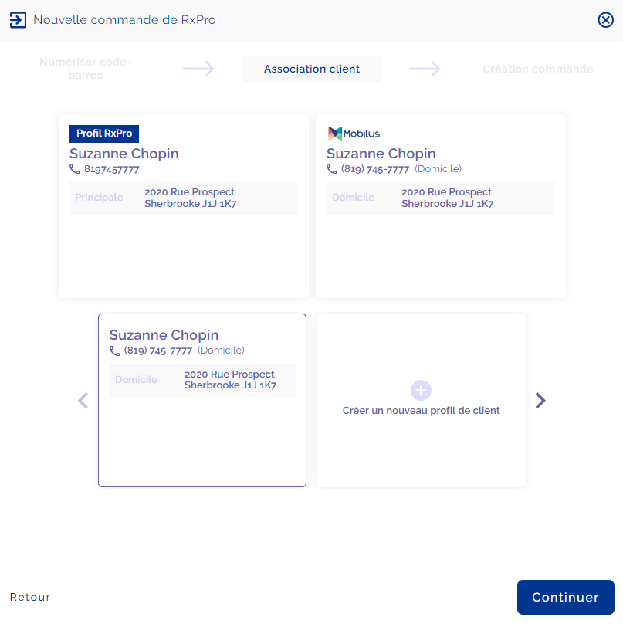Screen dimensions: 623x627
Task: Click the Principale address label
Action: (x=99, y=198)
